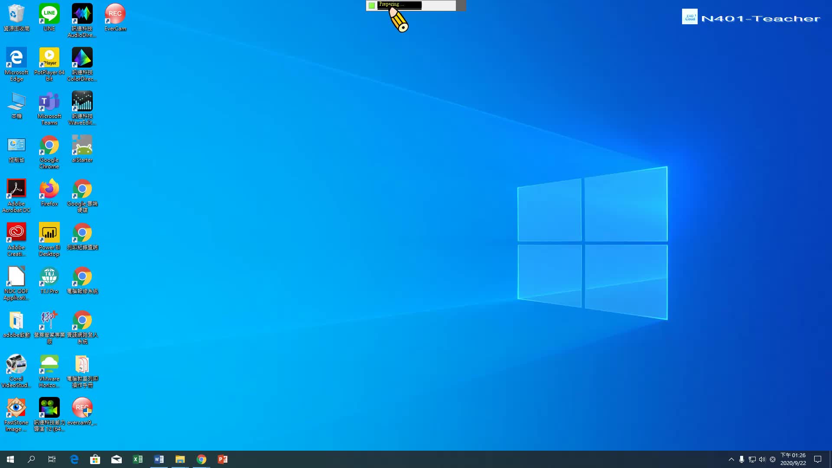Open the 列印紀錄查詢 Chrome shortcut
Viewport: 832px width, 468px height.
click(82, 236)
